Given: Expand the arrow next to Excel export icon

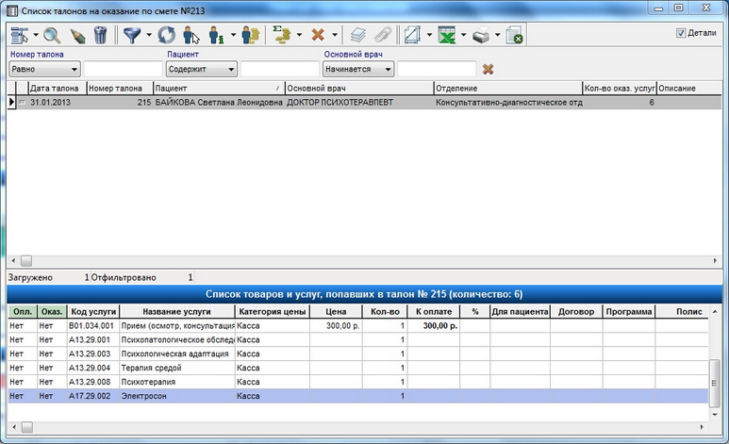Looking at the screenshot, I should [464, 35].
